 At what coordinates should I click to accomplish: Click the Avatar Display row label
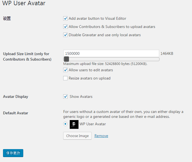(16, 97)
